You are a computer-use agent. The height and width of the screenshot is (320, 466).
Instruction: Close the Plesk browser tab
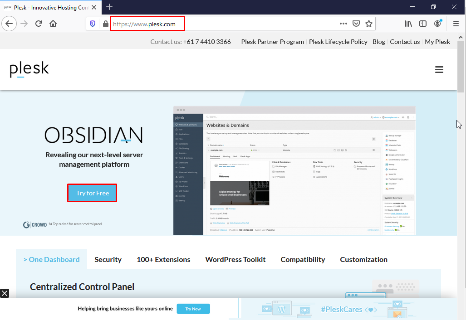coord(94,7)
